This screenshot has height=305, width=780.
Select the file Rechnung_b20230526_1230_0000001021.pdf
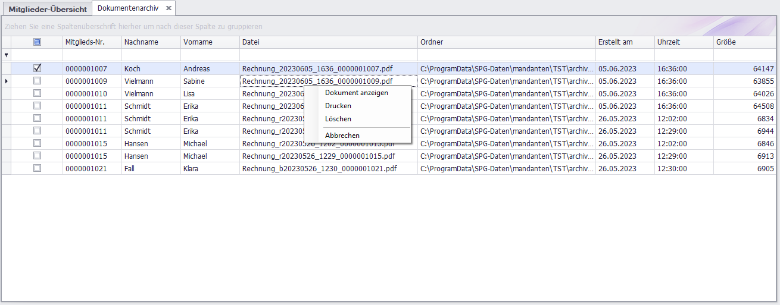coord(319,169)
